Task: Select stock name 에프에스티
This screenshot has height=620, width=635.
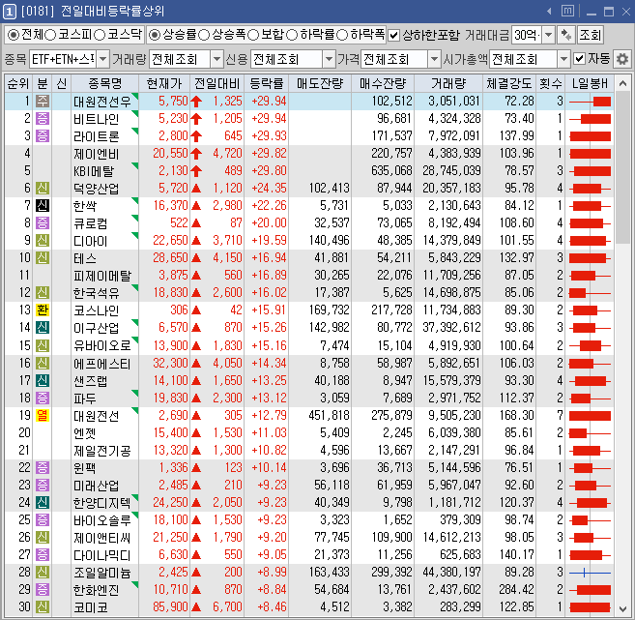Action: click(102, 364)
